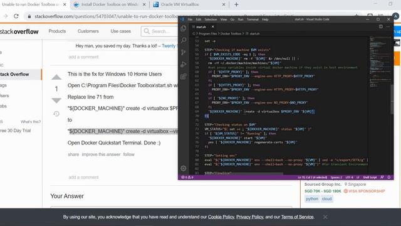Image resolution: width=401 pixels, height=226 pixels.
Task: Change indentation via Spaces: 2 status item
Action: pos(336,177)
